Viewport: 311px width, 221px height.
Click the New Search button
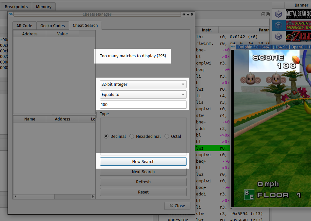tap(143, 161)
